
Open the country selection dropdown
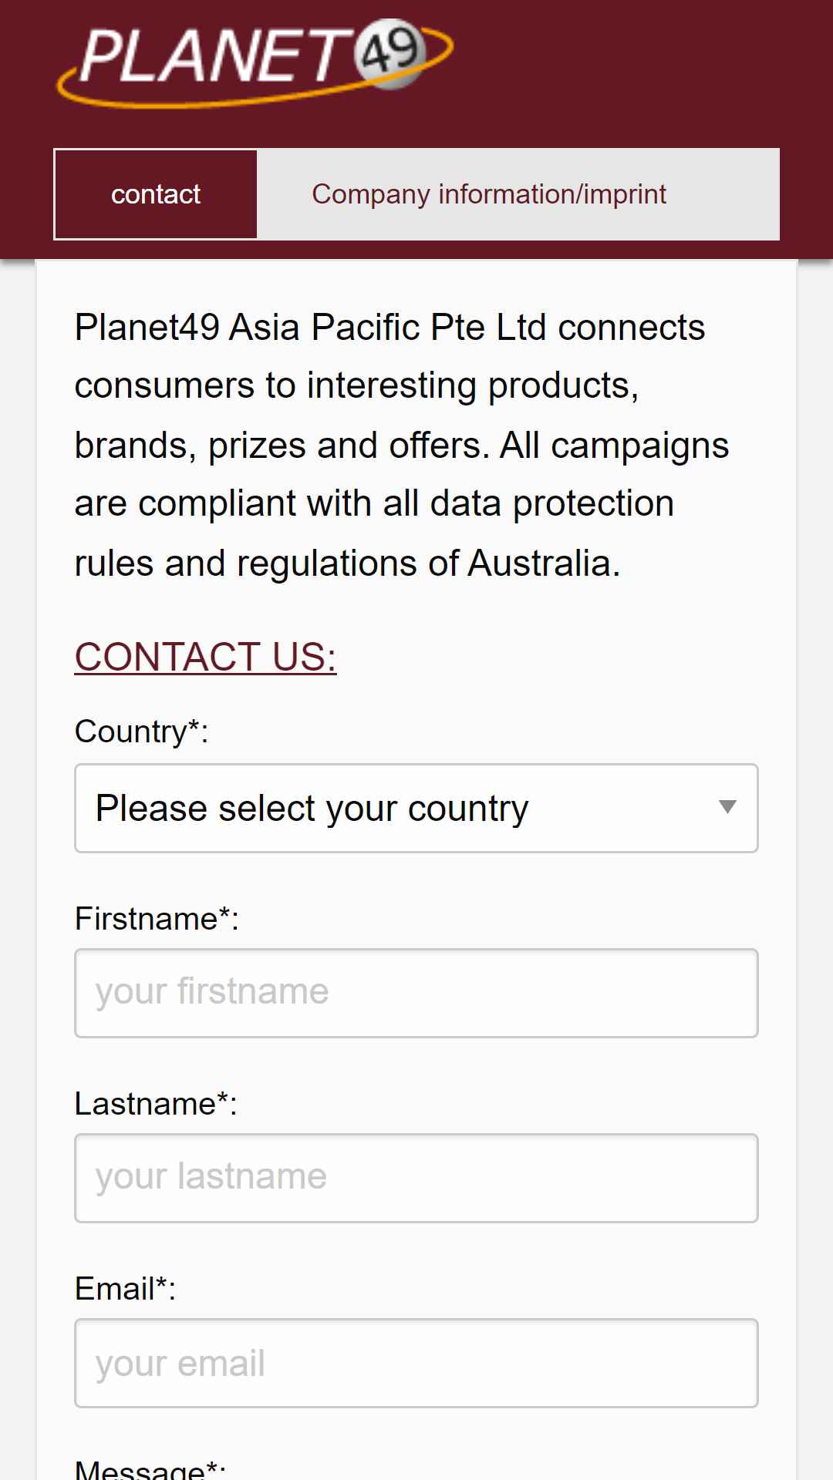pyautogui.click(x=416, y=808)
